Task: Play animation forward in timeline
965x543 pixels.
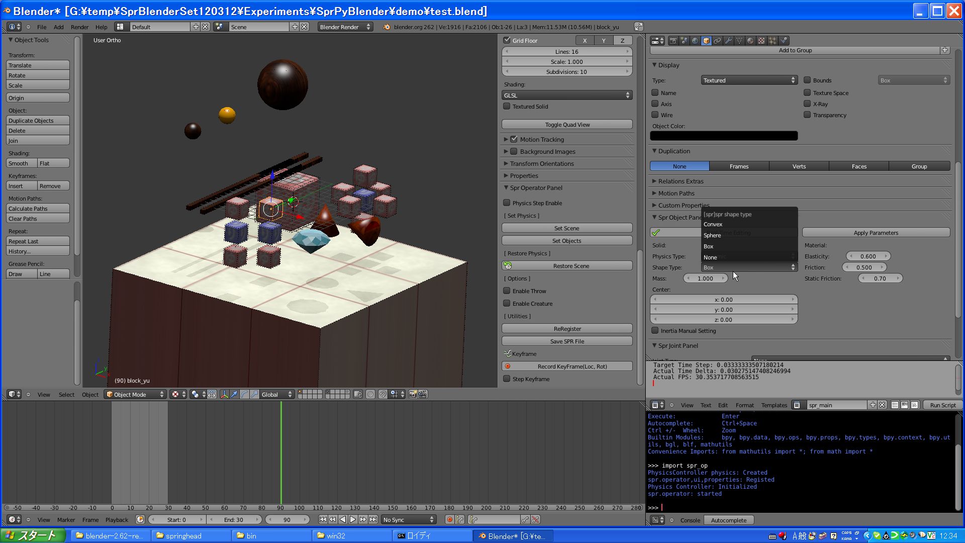Action: [353, 519]
